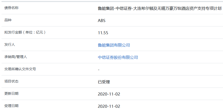Click the 拟发行金额（单位：亿元） label
The image size is (223, 111).
click(x=25, y=32)
